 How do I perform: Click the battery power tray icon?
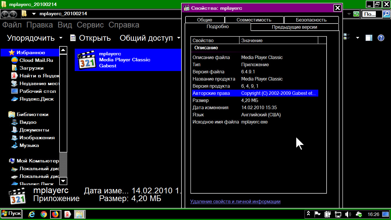(328, 214)
